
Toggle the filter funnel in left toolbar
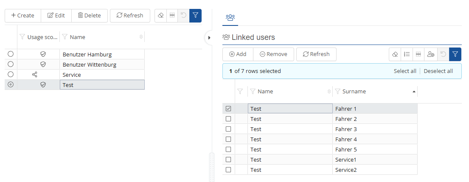[195, 16]
